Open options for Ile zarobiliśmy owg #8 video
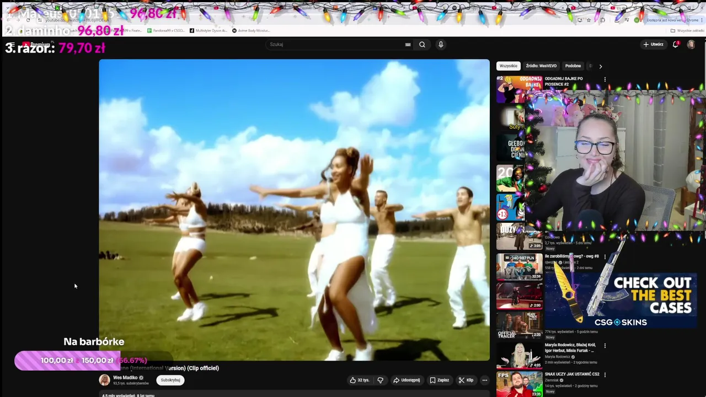 click(605, 257)
